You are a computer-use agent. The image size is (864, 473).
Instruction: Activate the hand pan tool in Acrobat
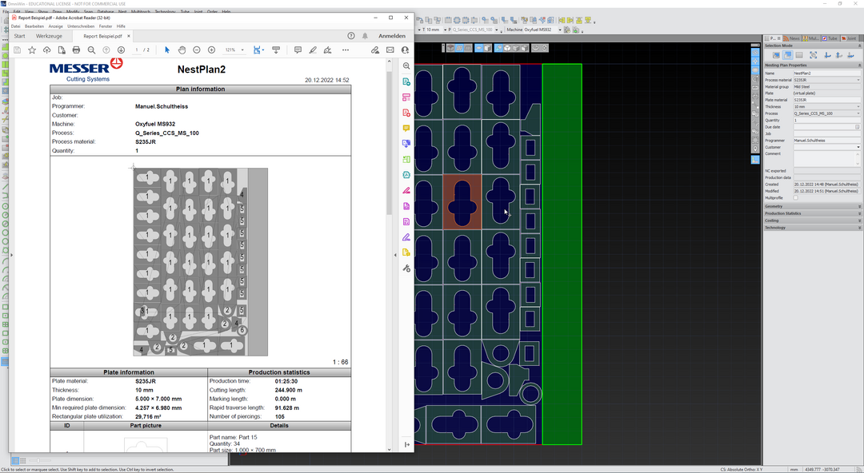coord(182,50)
